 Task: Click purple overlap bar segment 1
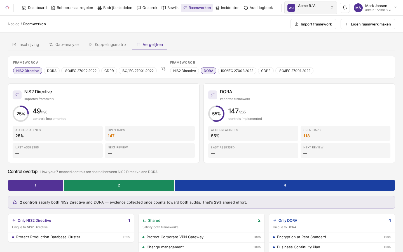(x=35, y=185)
